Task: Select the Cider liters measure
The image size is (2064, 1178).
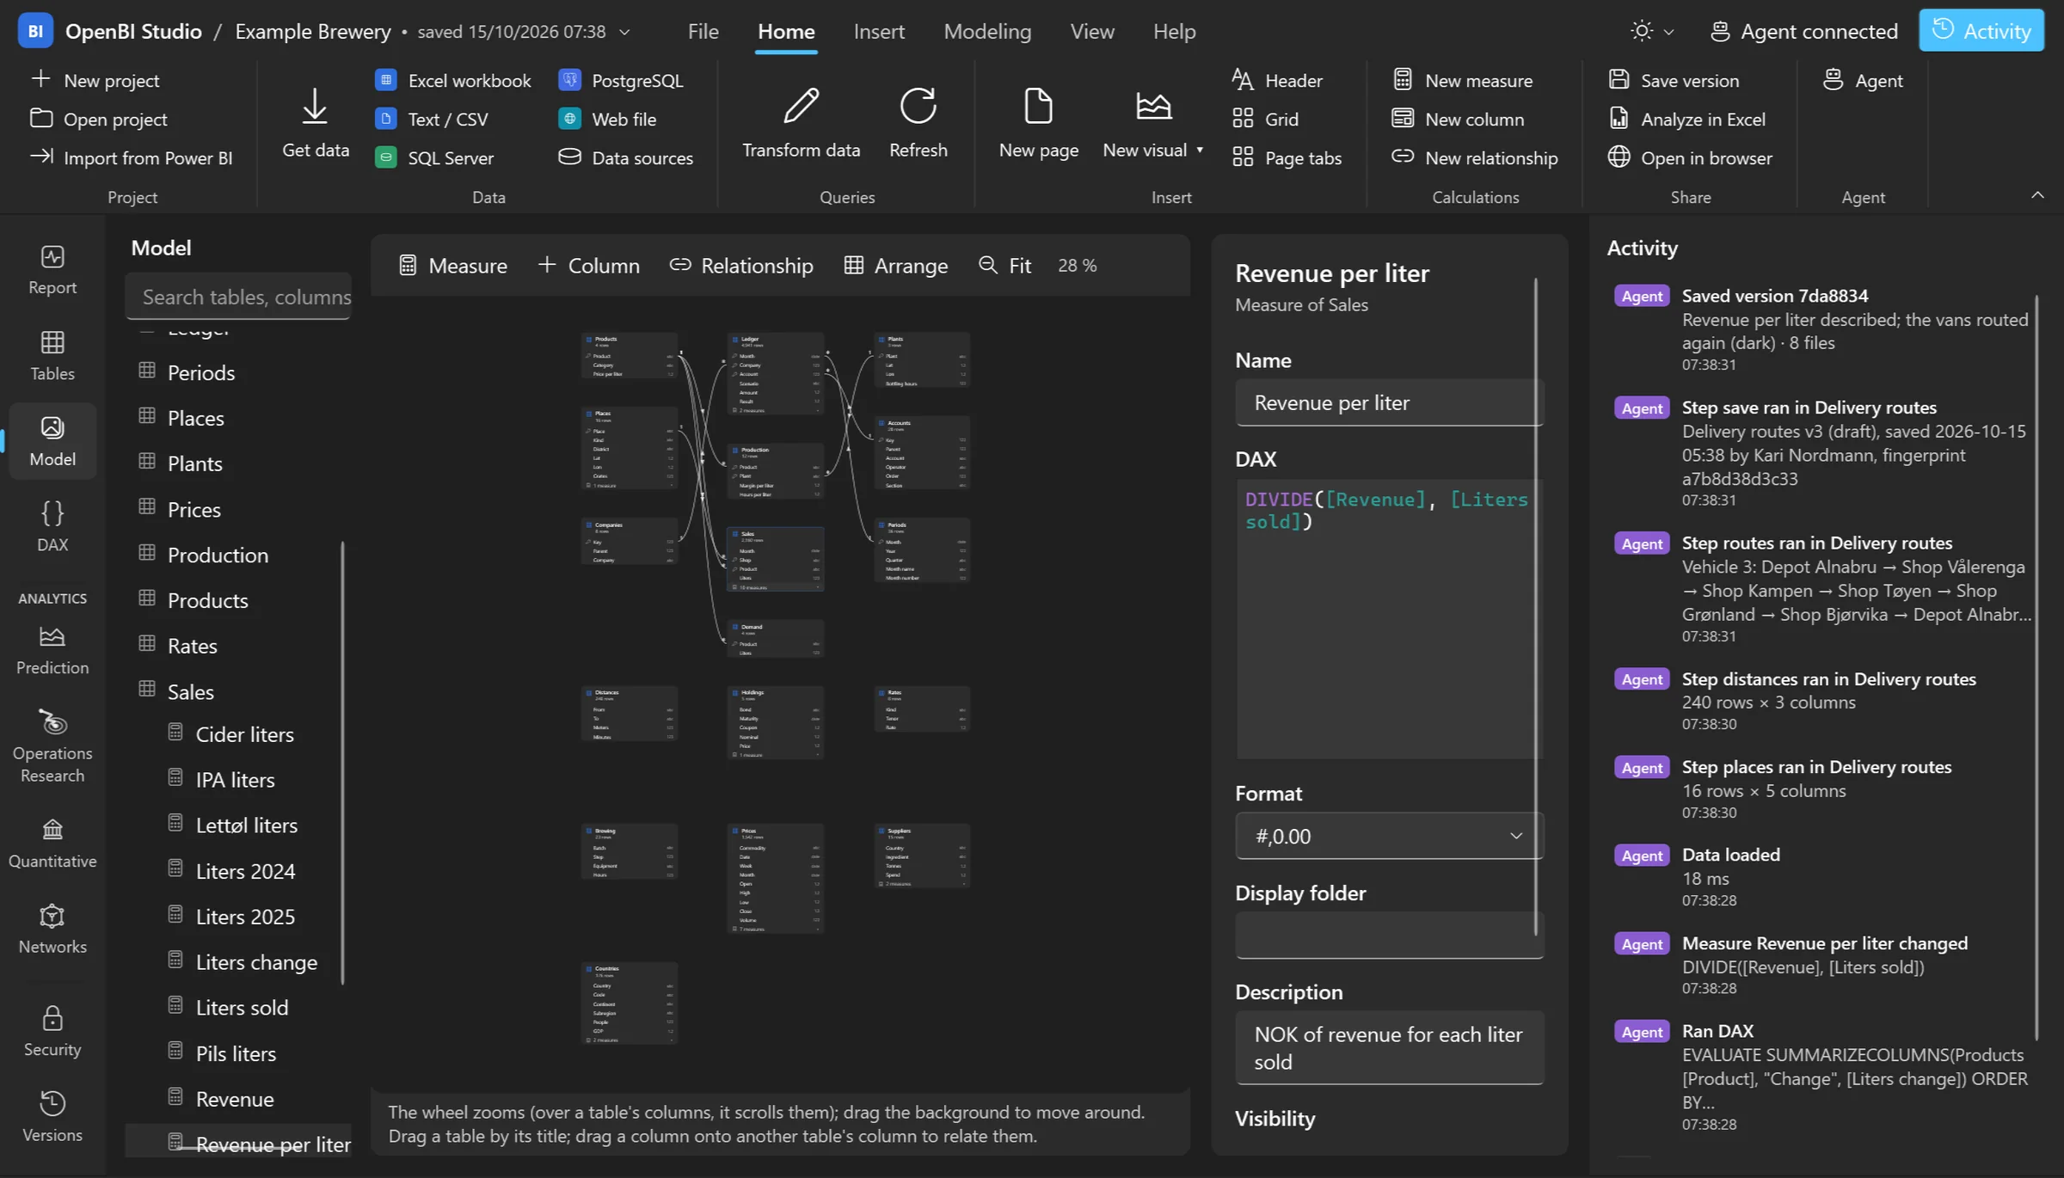Action: 244,734
